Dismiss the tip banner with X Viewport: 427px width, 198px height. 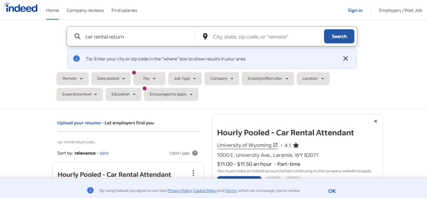(x=346, y=59)
